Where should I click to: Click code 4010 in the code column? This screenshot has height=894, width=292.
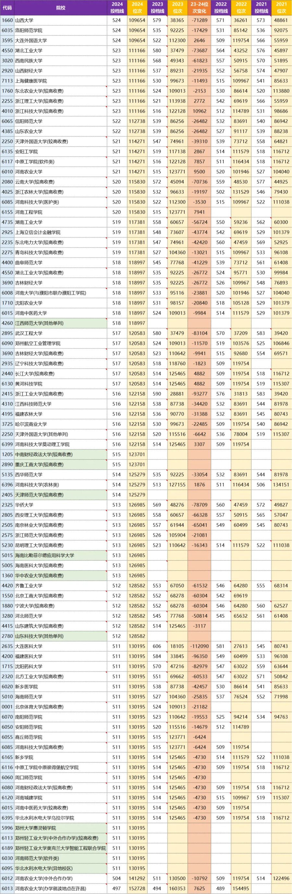[7, 111]
